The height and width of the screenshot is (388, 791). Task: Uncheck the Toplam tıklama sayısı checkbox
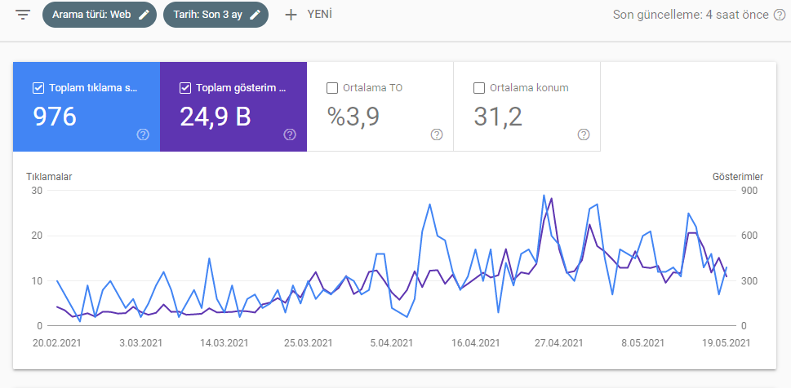pos(38,88)
